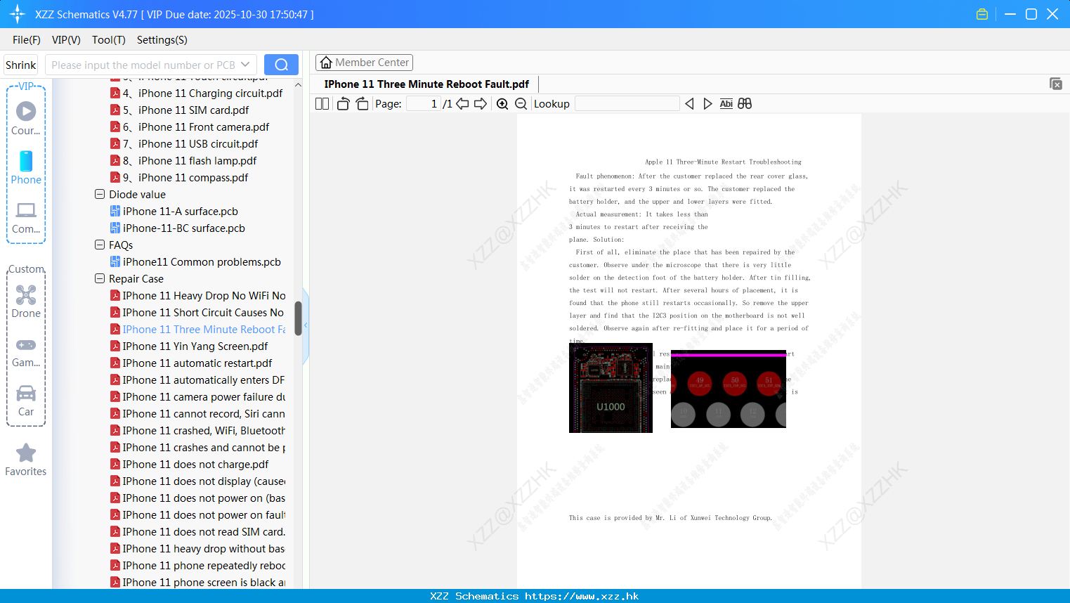Click the blue search button
1070x603 pixels.
tap(281, 65)
